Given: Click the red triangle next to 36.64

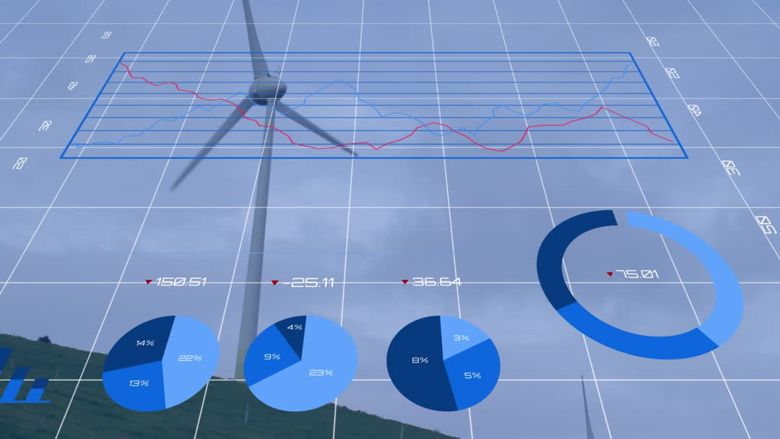Looking at the screenshot, I should tap(405, 282).
